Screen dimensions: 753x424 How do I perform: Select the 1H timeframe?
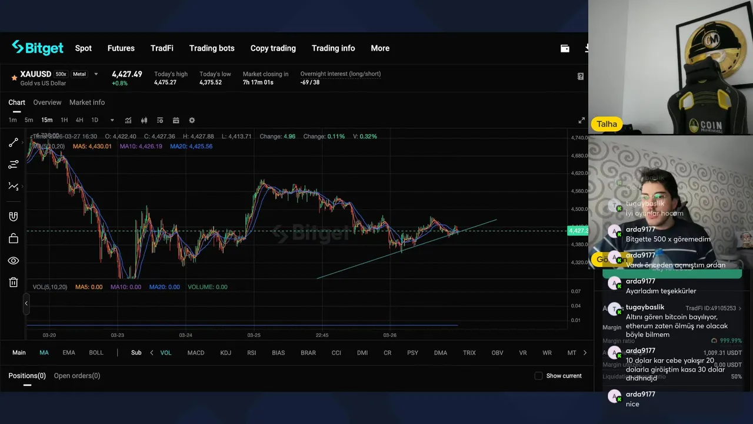64,120
